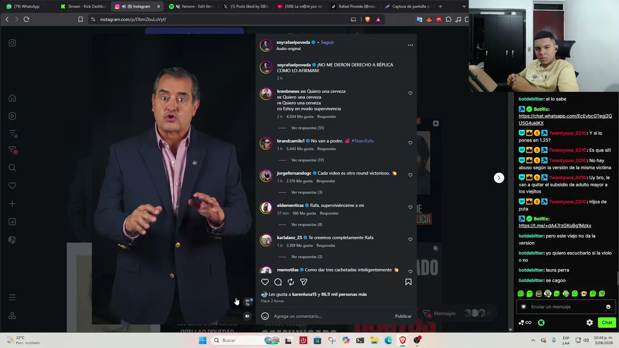Image resolution: width=619 pixels, height=348 pixels.
Task: Click the Agrega un comentario field
Action: [x=332, y=316]
